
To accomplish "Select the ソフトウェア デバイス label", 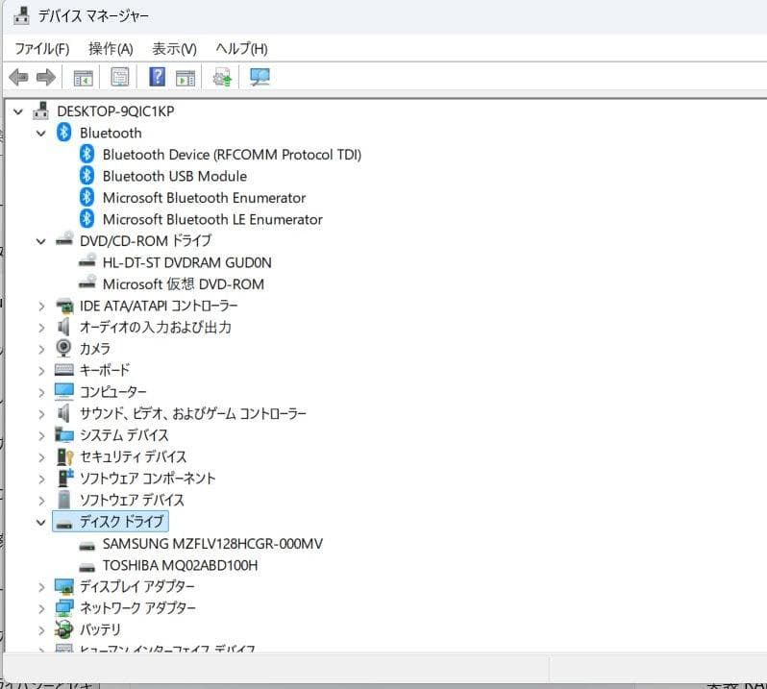I will click(x=132, y=500).
